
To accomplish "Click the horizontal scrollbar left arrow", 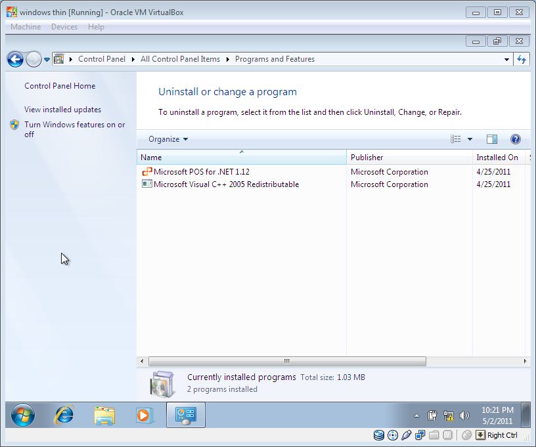I will point(142,361).
